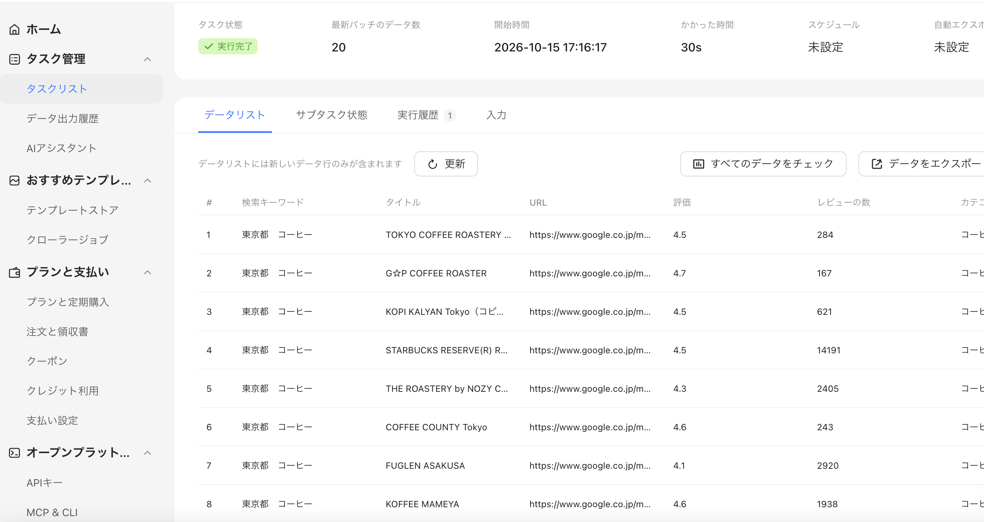
Task: Collapse the プランと支払い section
Action: [147, 272]
